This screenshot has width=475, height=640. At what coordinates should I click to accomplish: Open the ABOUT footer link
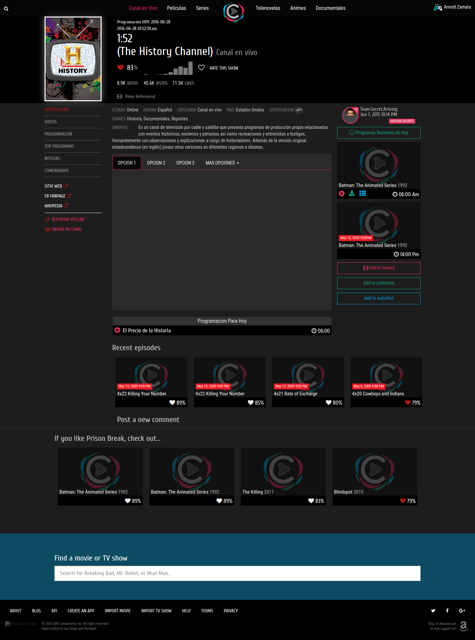pos(16,611)
